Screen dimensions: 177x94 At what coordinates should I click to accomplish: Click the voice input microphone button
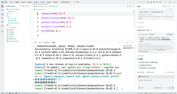click(x=170, y=88)
